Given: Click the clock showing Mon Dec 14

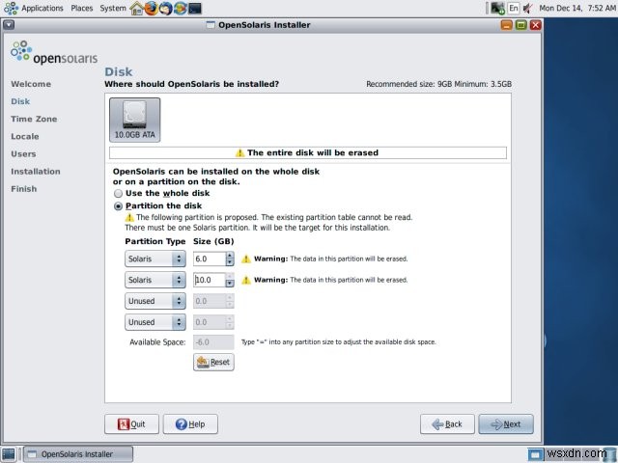Looking at the screenshot, I should coord(577,9).
